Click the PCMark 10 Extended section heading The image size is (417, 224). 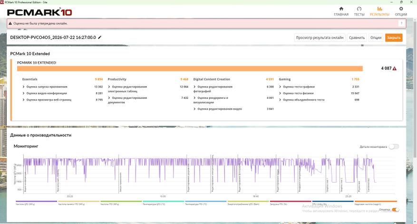pyautogui.click(x=30, y=54)
